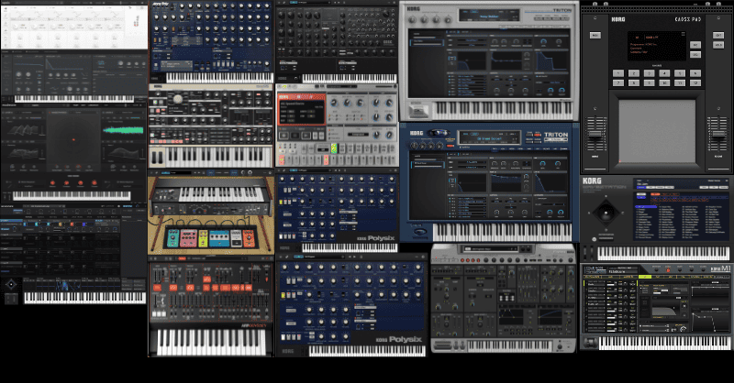Screen dimensions: 734x383
Task: Click the first knob on the silver Triton
Action: click(x=412, y=20)
